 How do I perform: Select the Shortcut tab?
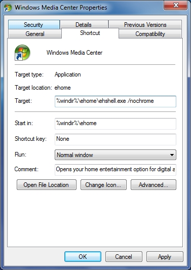(x=90, y=33)
